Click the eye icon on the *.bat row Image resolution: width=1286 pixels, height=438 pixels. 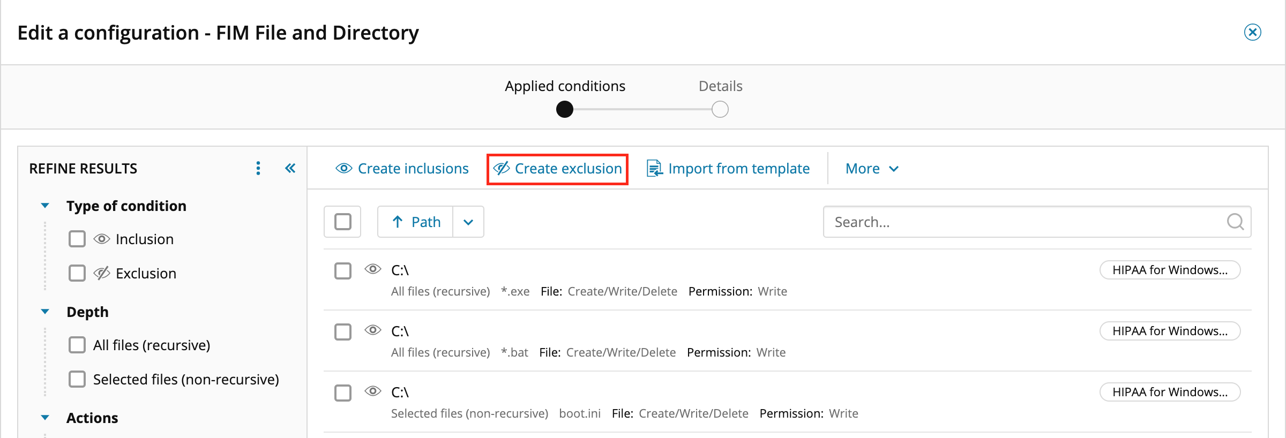pyautogui.click(x=373, y=330)
